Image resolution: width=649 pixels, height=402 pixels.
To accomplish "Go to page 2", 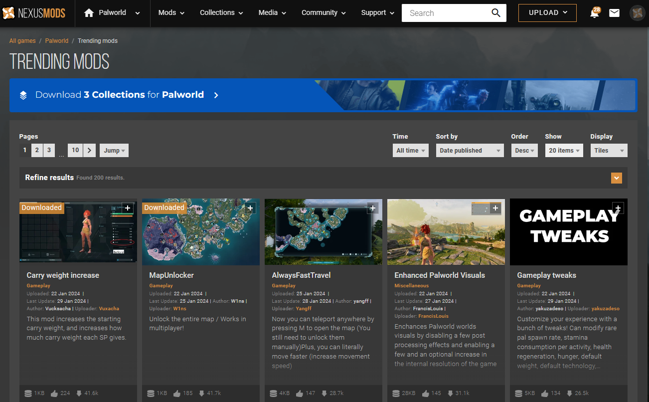I will (37, 150).
